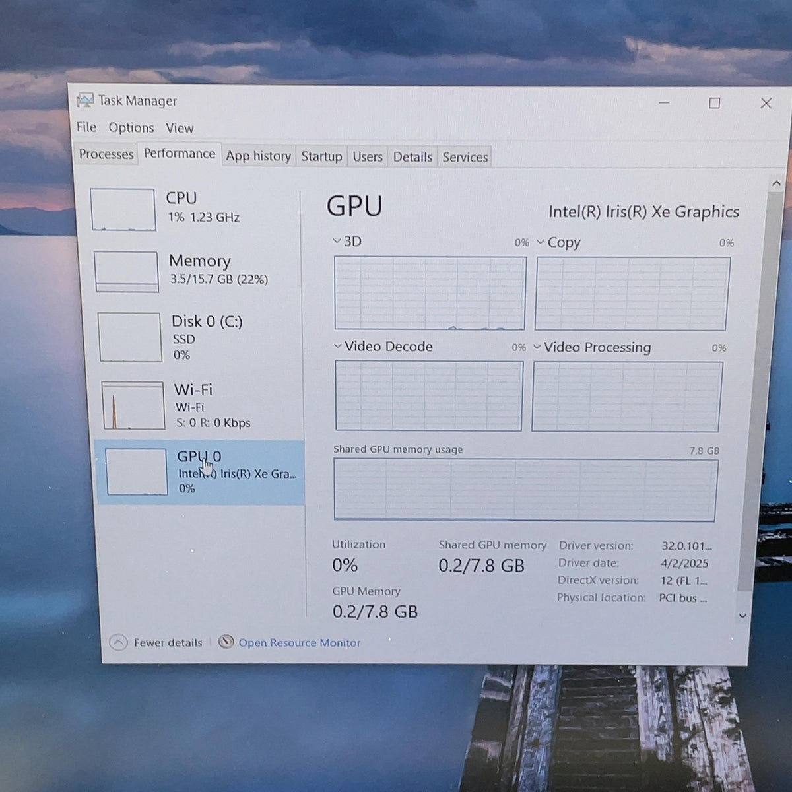
Task: Expand the Video Decode engine dropdown
Action: [338, 346]
